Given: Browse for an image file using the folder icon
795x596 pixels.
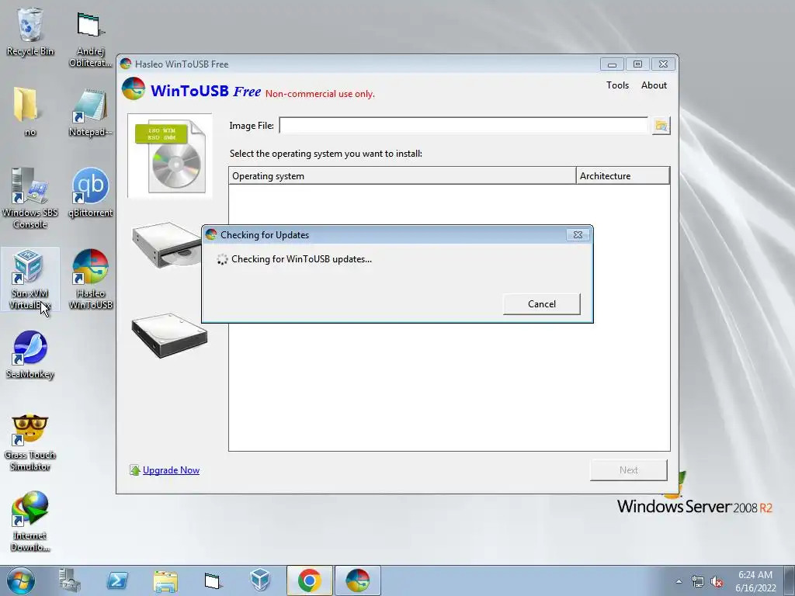Looking at the screenshot, I should pos(661,125).
